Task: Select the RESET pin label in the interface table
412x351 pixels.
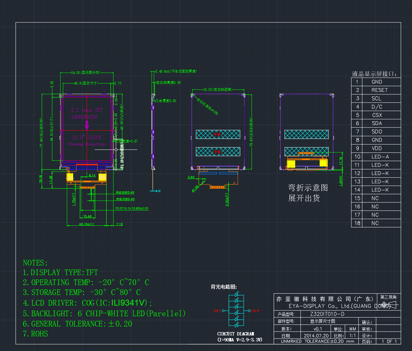Action: [380, 90]
